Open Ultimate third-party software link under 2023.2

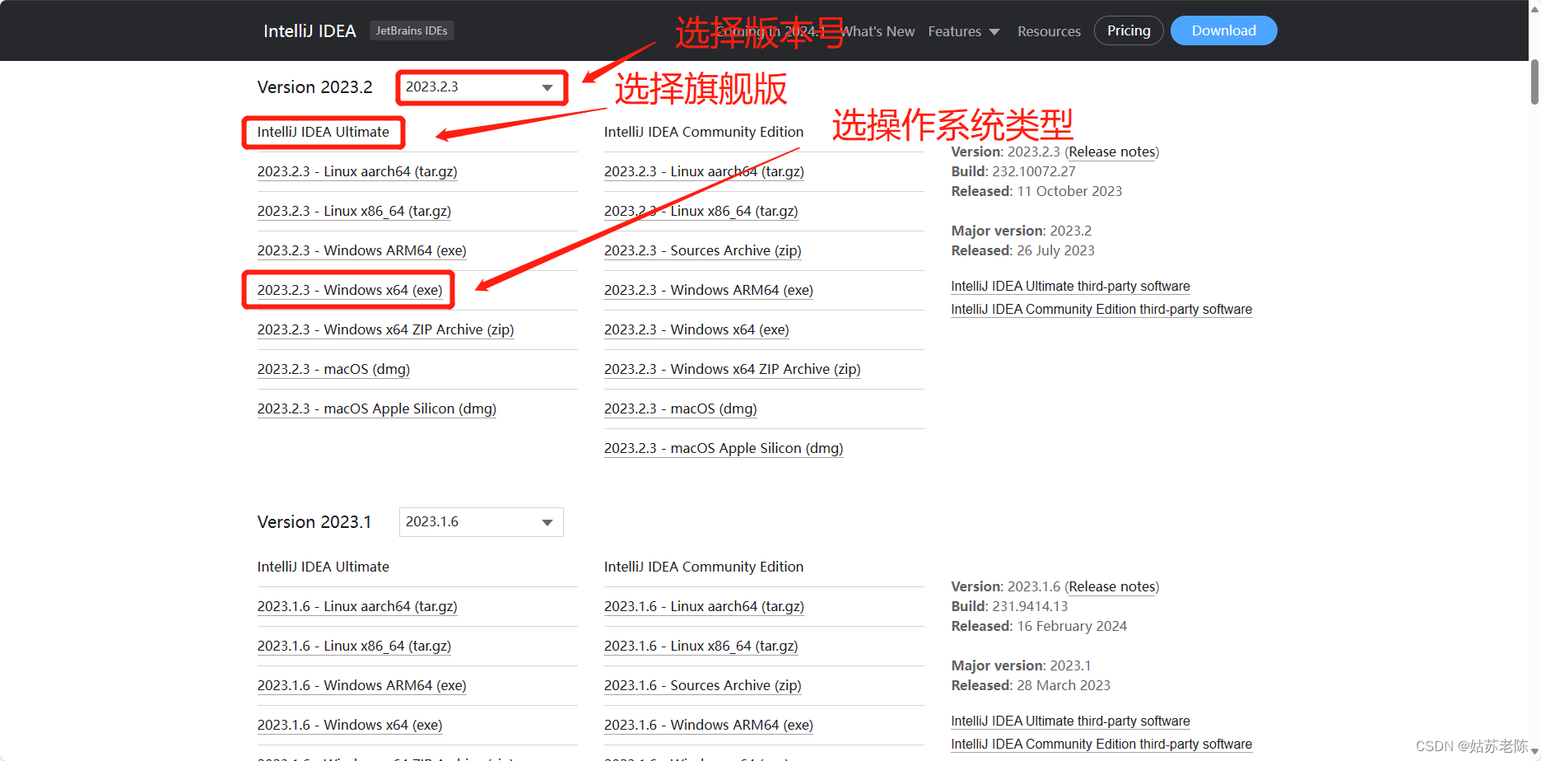1070,286
